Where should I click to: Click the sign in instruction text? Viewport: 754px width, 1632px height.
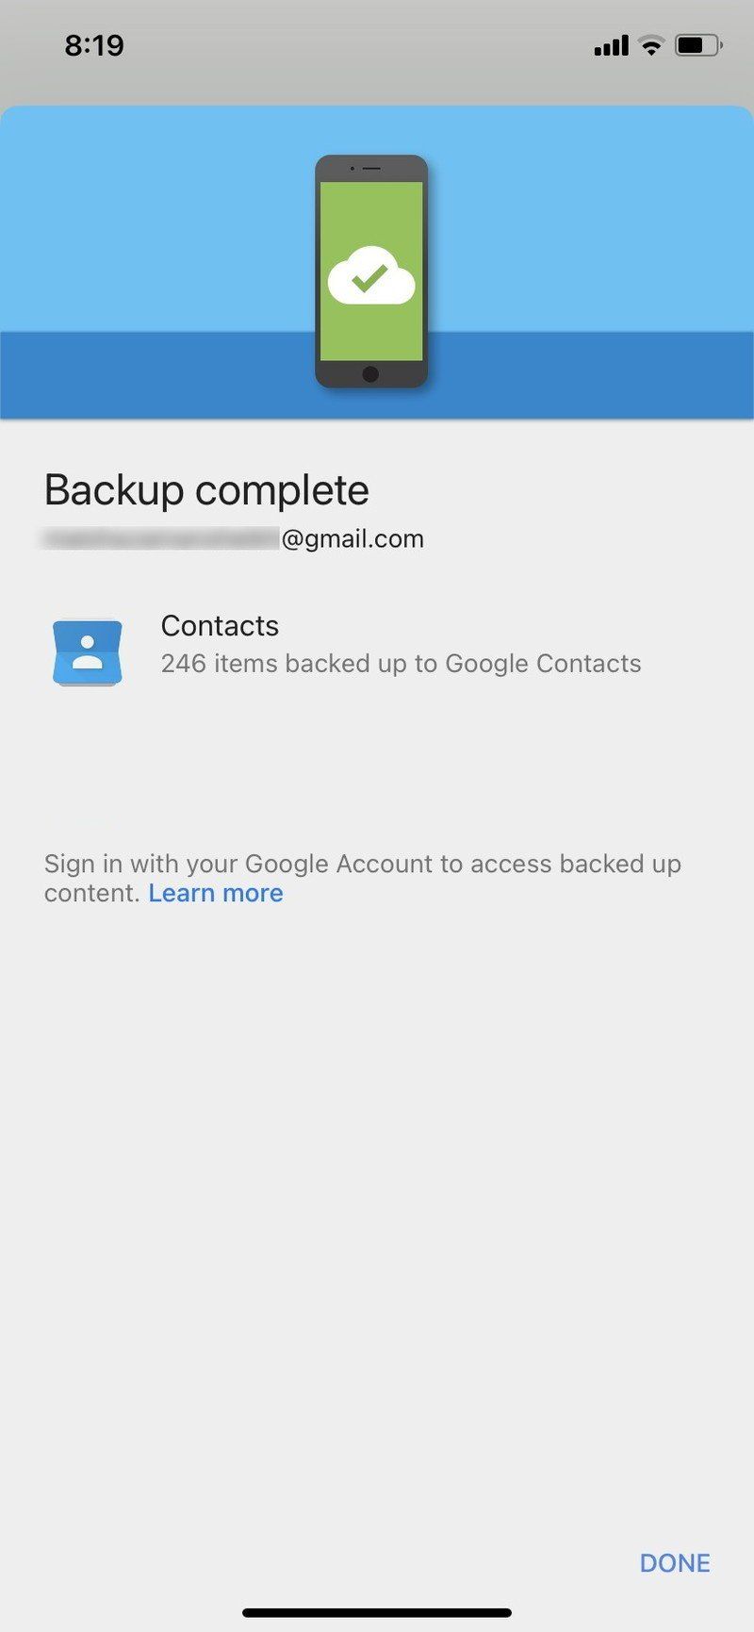click(363, 864)
